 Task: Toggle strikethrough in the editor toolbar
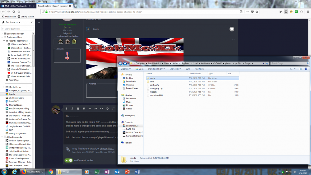tap(84, 108)
